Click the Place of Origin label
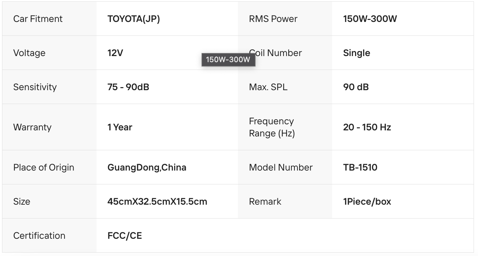 (x=44, y=168)
